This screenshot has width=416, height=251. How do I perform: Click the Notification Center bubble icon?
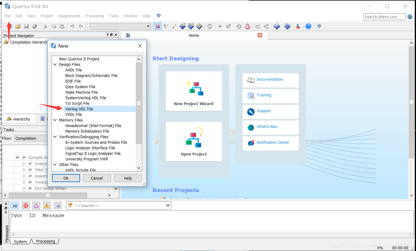click(251, 143)
